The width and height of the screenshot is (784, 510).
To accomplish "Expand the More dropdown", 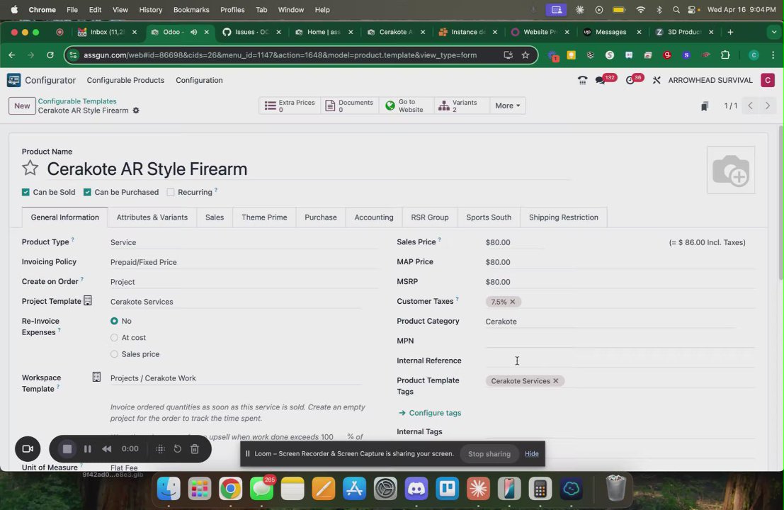I will pos(508,106).
